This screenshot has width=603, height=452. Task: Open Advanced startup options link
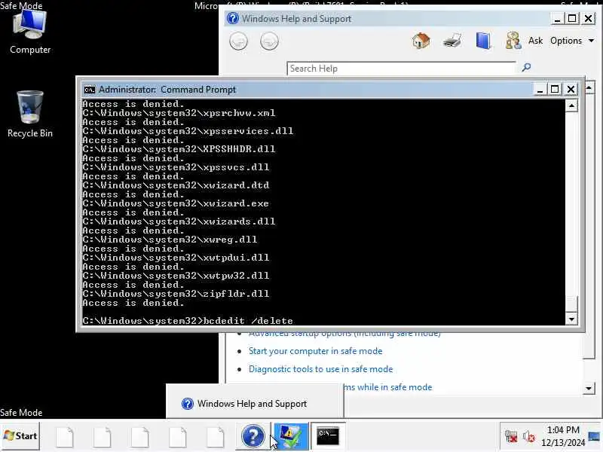(x=344, y=334)
